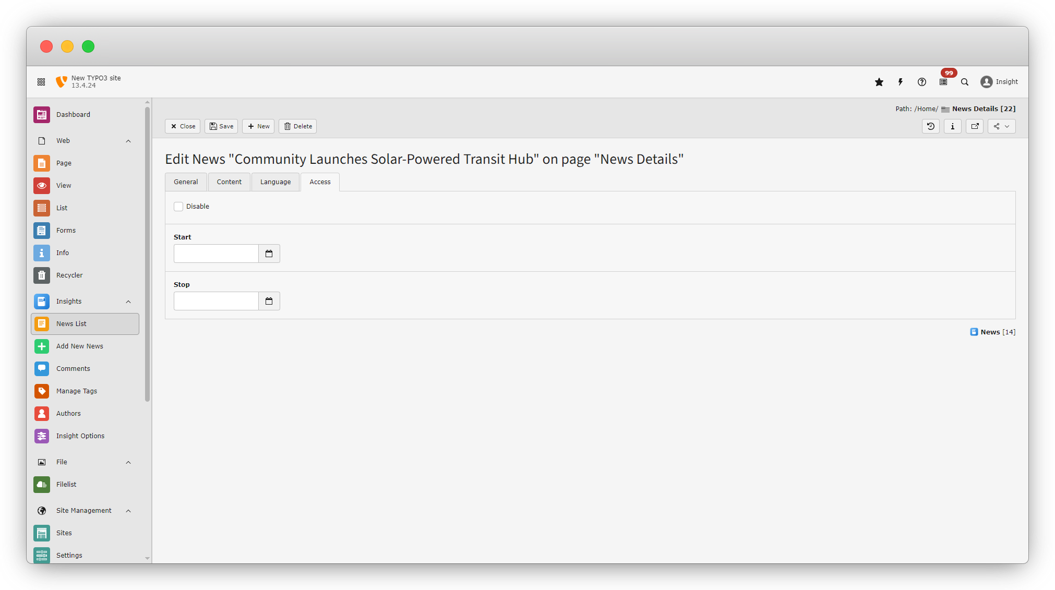Click the flush cache lightning icon

point(901,82)
